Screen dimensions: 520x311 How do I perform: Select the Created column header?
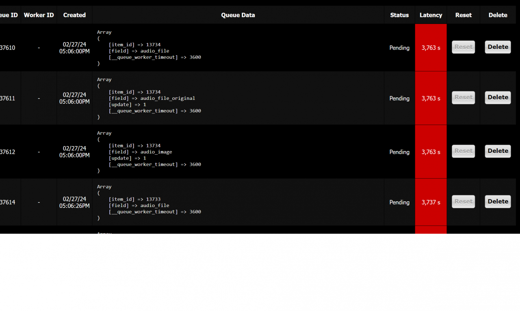tap(74, 15)
